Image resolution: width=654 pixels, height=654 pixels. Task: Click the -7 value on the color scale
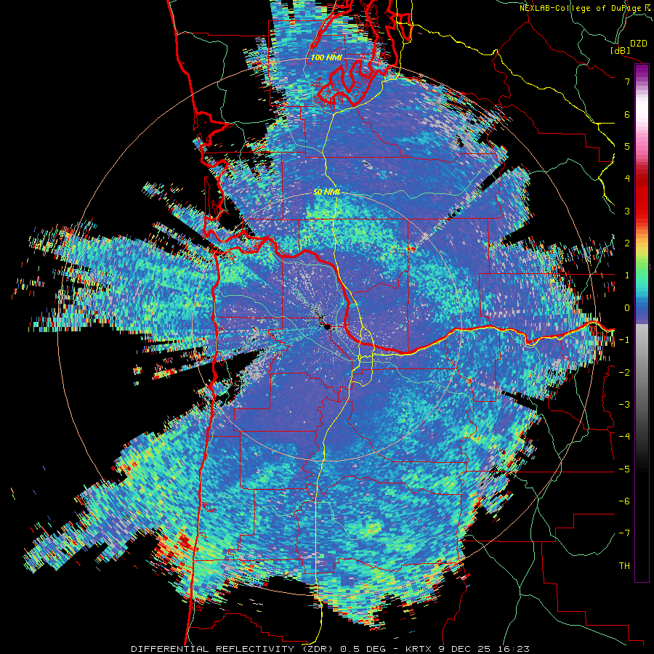[x=624, y=533]
